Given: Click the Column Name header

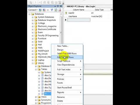Looking at the screenshot, I should 78,10.
